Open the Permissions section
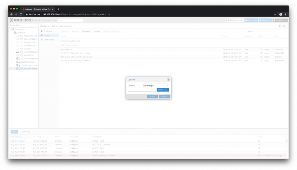Viewport: 297px width, 170px height. pos(48,40)
